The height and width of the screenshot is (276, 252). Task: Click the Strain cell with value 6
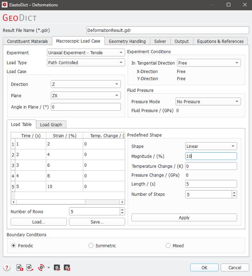click(x=64, y=165)
